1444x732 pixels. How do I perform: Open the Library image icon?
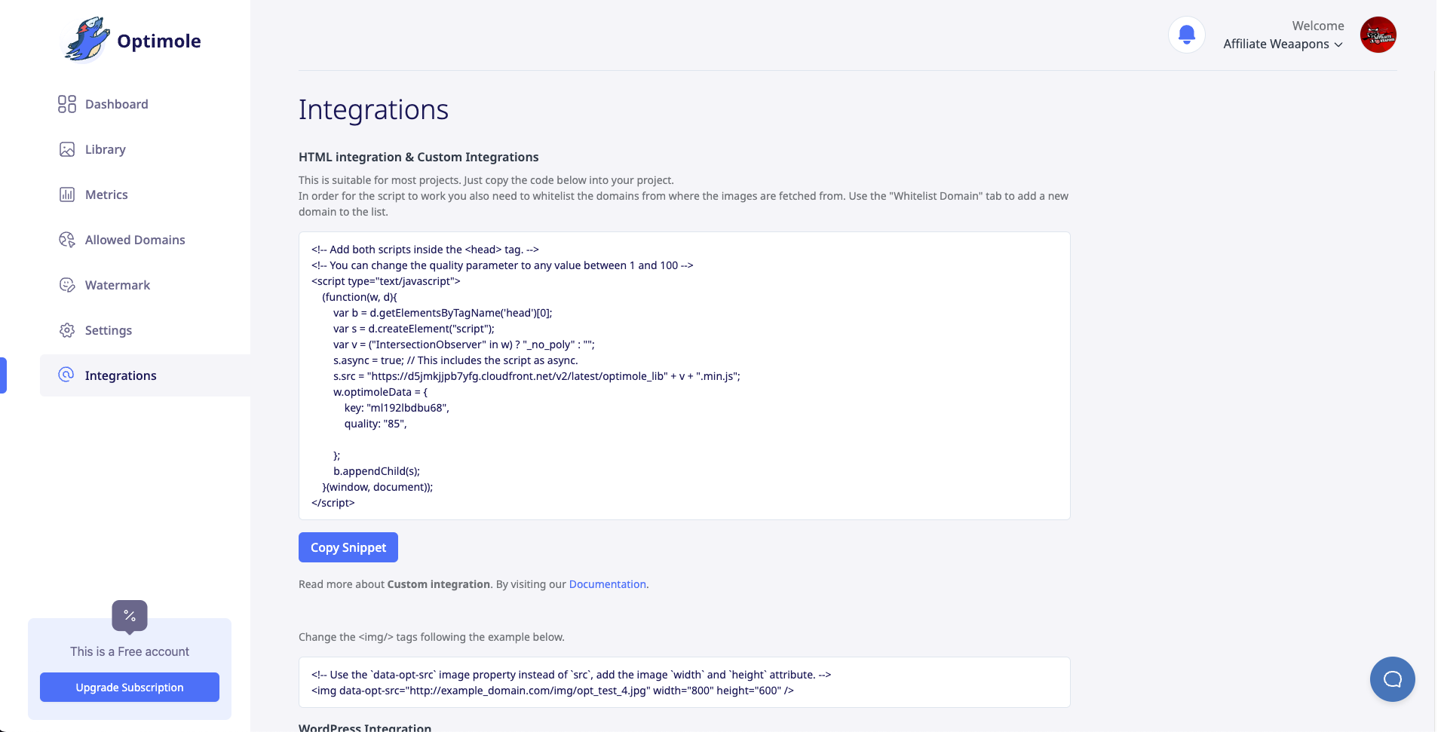coord(66,149)
